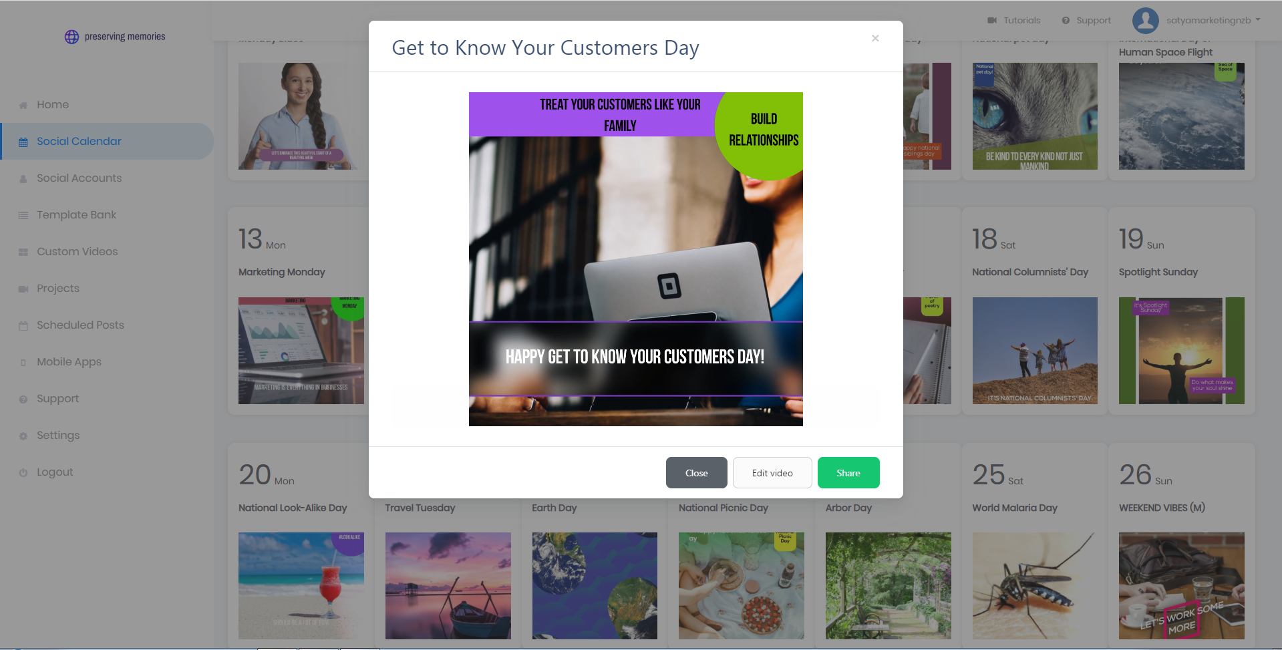Click the Logout power icon

23,472
